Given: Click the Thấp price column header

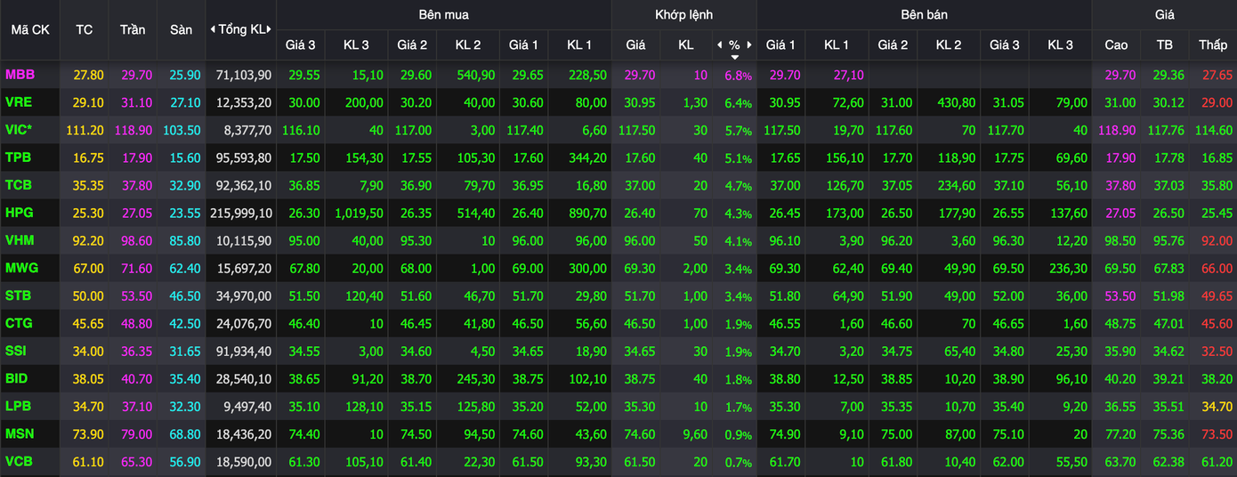Looking at the screenshot, I should [1212, 44].
